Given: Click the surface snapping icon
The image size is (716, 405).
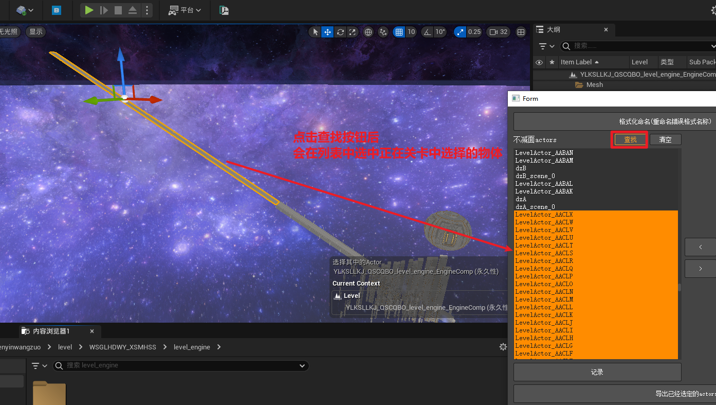Looking at the screenshot, I should [383, 32].
